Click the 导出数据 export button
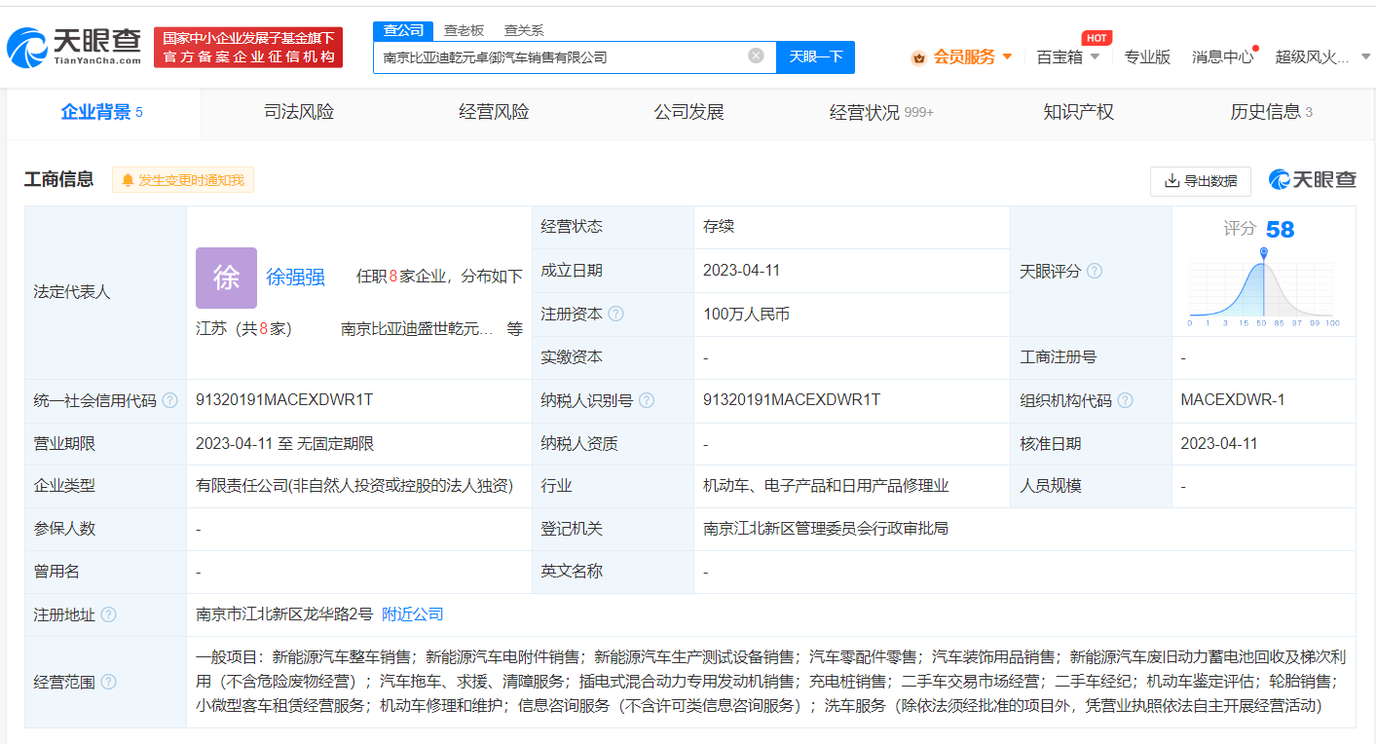1376x744 pixels. pyautogui.click(x=1201, y=180)
